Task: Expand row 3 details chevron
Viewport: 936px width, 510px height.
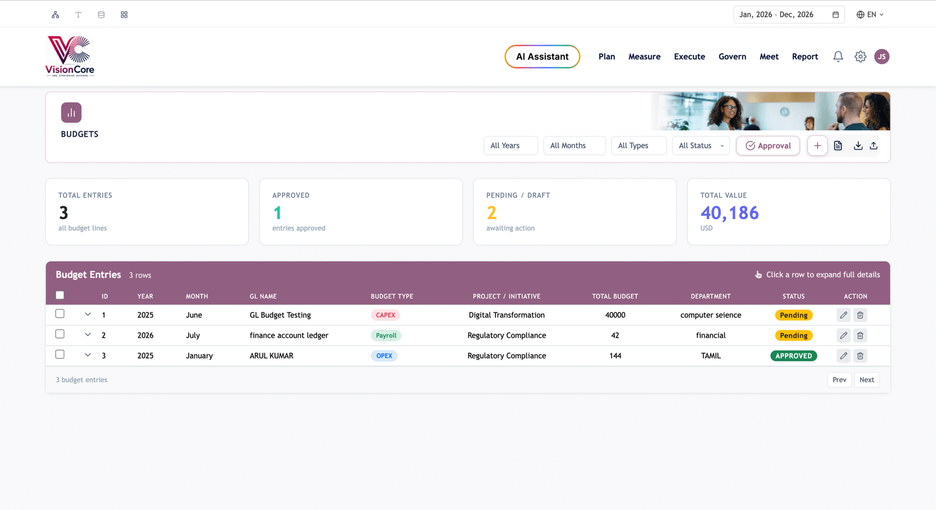Action: point(88,355)
